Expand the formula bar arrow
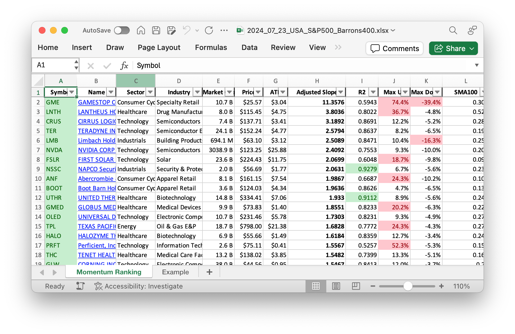This screenshot has height=334, width=515. pyautogui.click(x=477, y=65)
